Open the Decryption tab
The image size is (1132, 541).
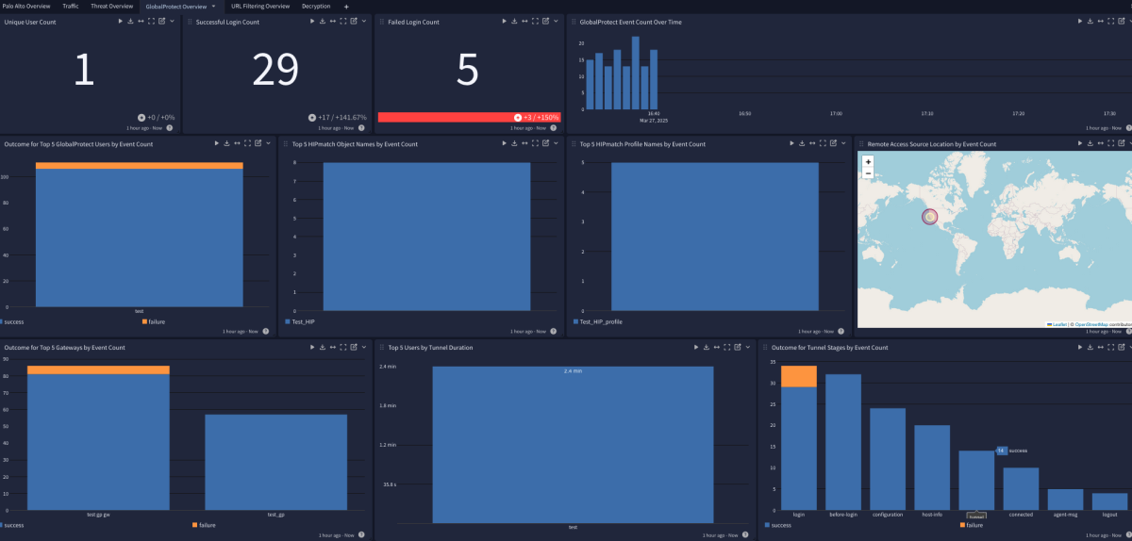316,6
